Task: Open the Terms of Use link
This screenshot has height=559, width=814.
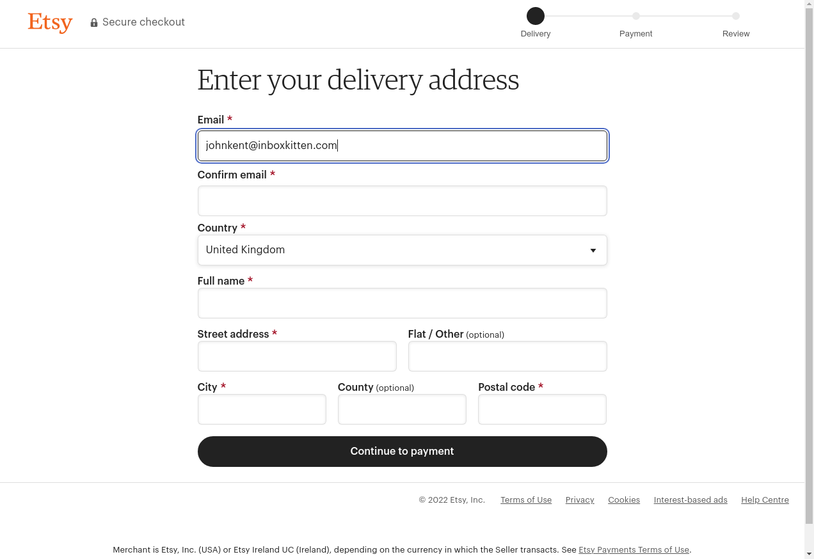Action: pyautogui.click(x=526, y=500)
